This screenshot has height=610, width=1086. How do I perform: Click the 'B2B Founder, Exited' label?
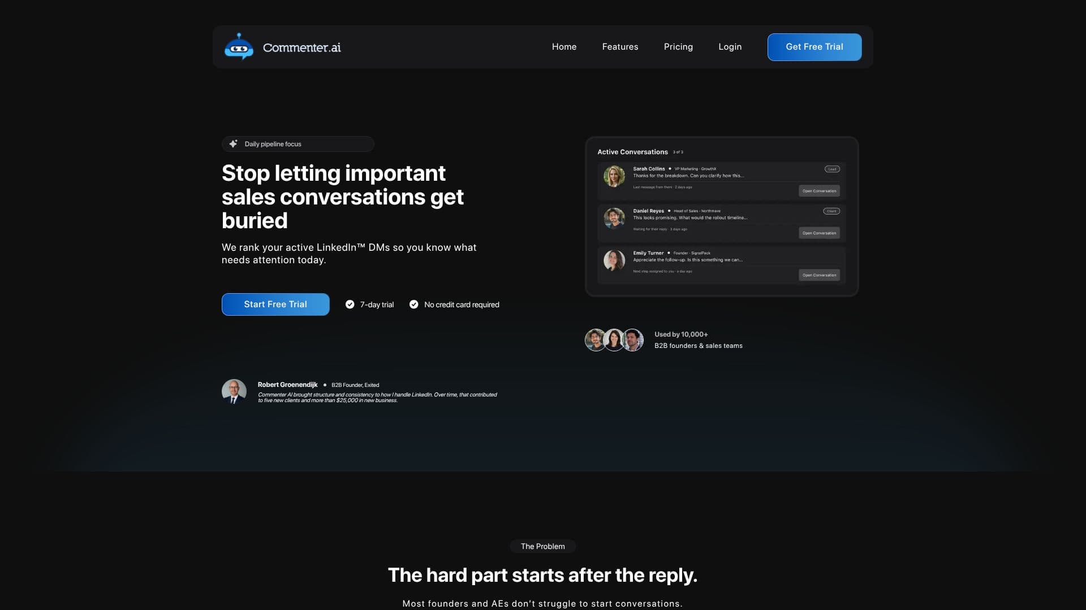tap(355, 385)
